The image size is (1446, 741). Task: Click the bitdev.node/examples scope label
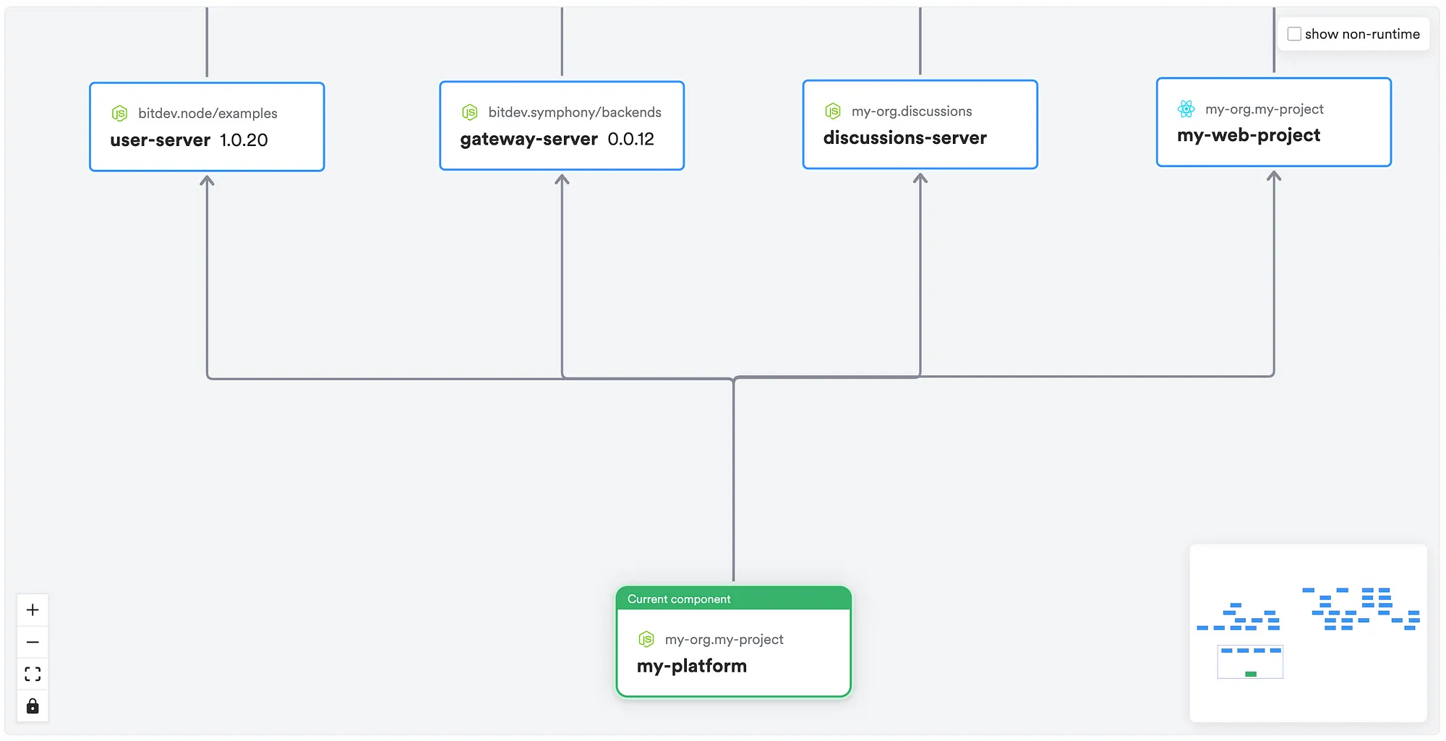tap(208, 113)
